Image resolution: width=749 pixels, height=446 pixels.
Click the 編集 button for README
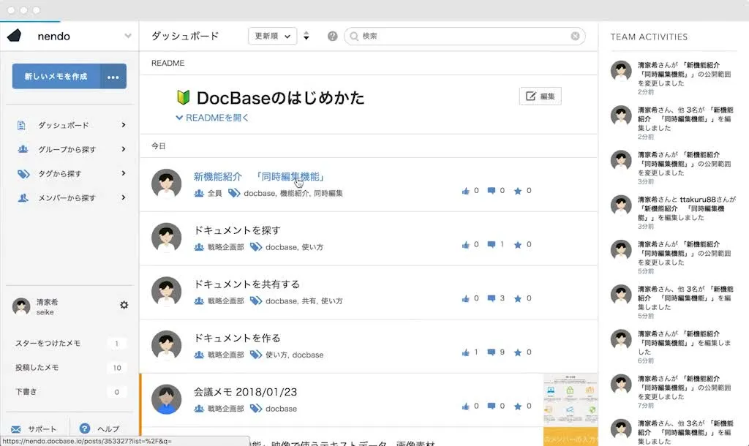pyautogui.click(x=540, y=97)
